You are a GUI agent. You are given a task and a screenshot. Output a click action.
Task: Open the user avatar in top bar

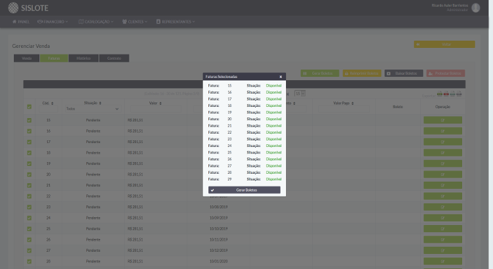click(x=476, y=7)
